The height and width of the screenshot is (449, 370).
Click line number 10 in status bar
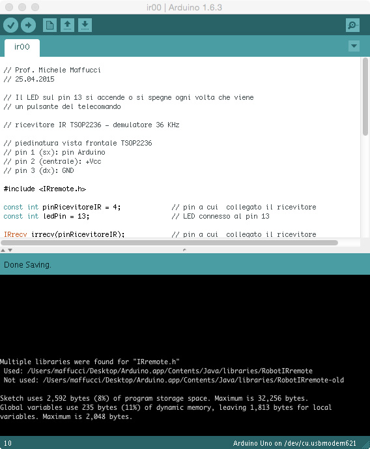[x=8, y=443]
